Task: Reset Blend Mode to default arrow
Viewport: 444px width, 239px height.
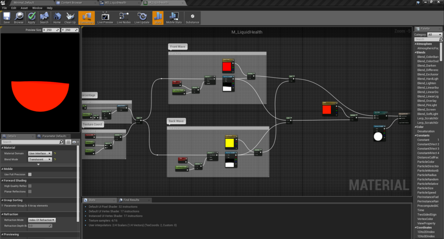Action: pos(55,159)
